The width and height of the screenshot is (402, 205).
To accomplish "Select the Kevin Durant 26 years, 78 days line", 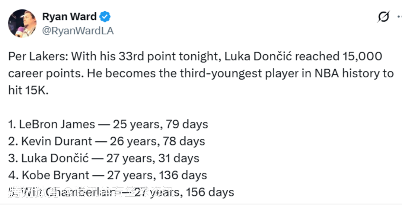I will (106, 141).
